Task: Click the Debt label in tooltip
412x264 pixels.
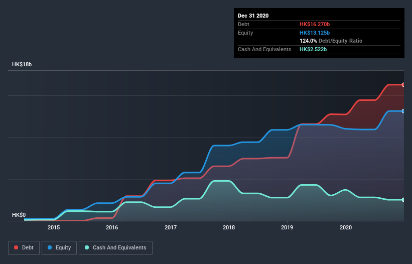Action: pos(243,24)
